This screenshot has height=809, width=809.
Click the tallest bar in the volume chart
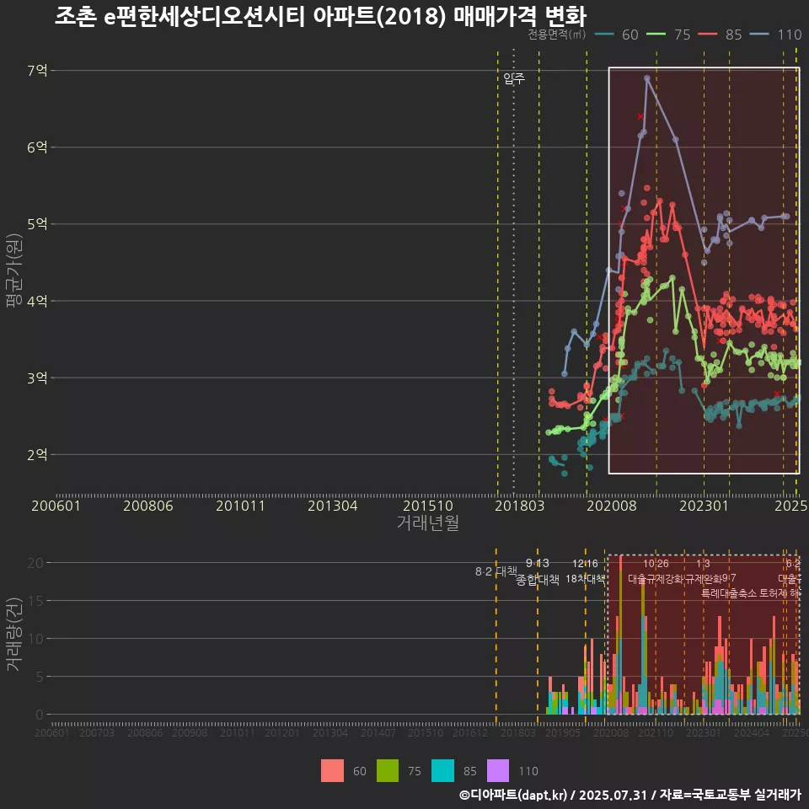pos(621,635)
